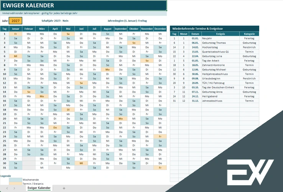Select the Zahnarzt-Kontrolle event cell
The width and height of the screenshot is (283, 192).
[220, 65]
